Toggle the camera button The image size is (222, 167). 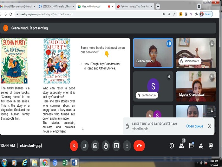point(85,146)
